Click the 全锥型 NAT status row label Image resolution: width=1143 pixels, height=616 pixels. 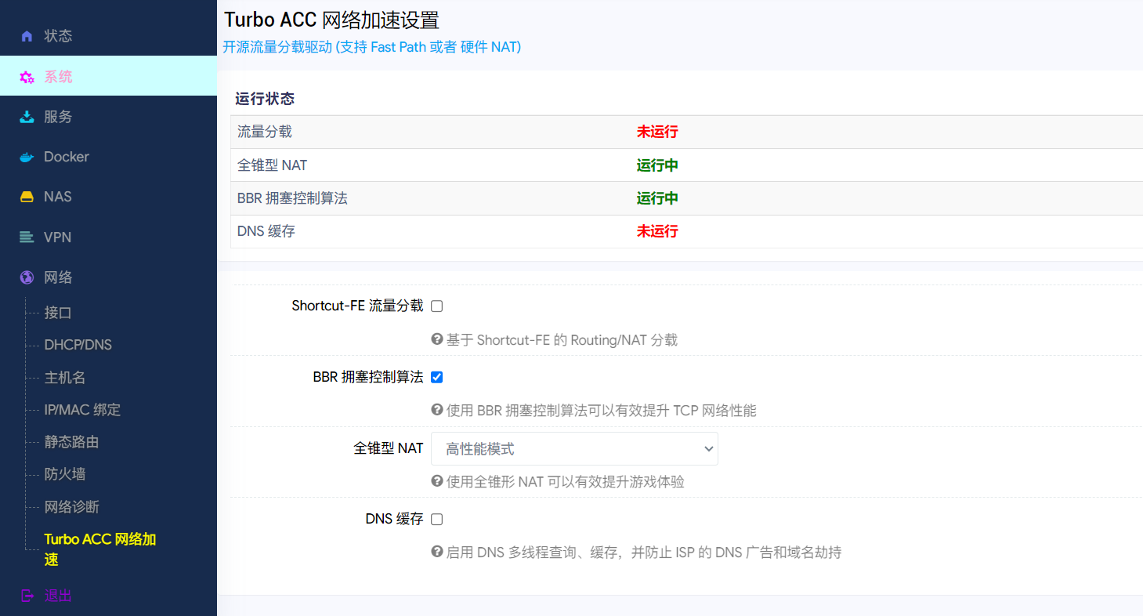pos(273,165)
